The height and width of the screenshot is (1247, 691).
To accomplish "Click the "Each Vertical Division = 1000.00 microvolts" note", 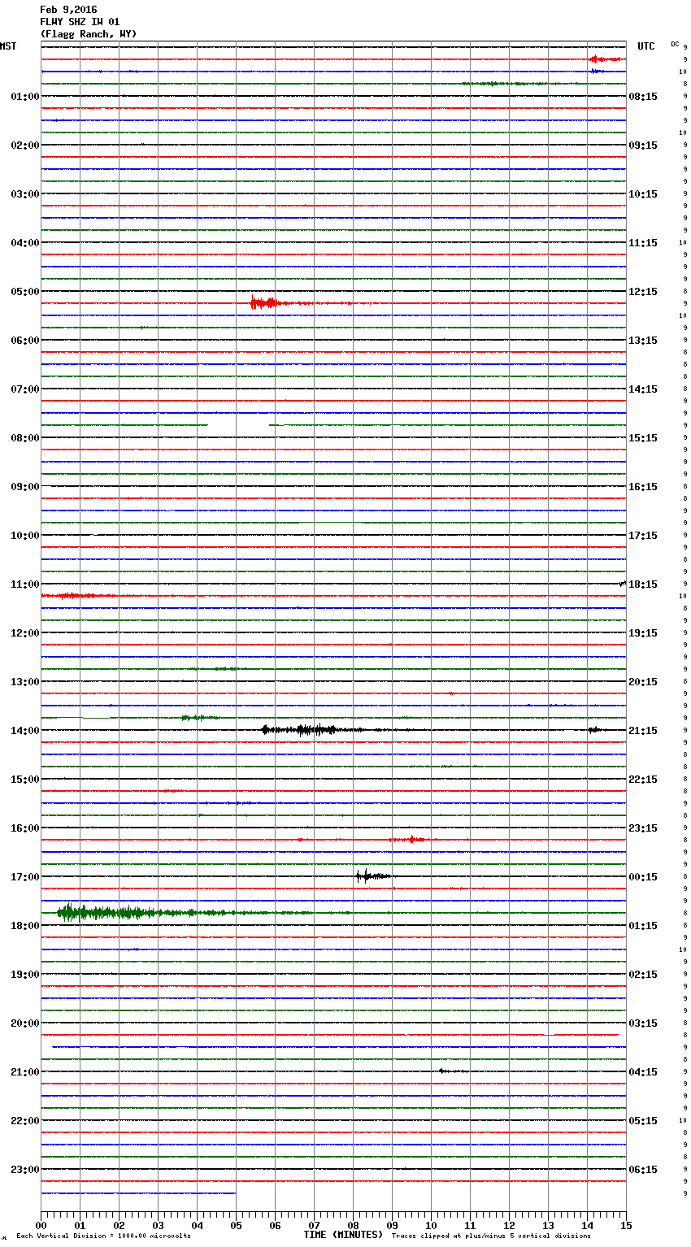I will coord(103,1236).
